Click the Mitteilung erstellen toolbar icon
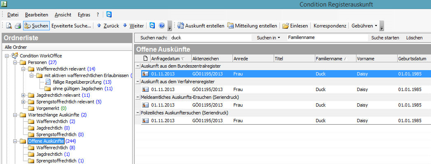Viewport: 431px width, 164px height. (231, 26)
